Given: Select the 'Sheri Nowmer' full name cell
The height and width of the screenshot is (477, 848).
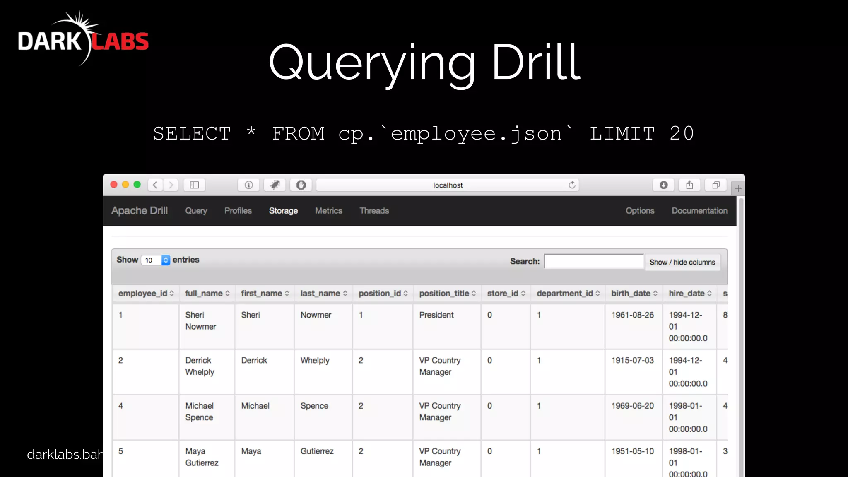Looking at the screenshot, I should (207, 326).
